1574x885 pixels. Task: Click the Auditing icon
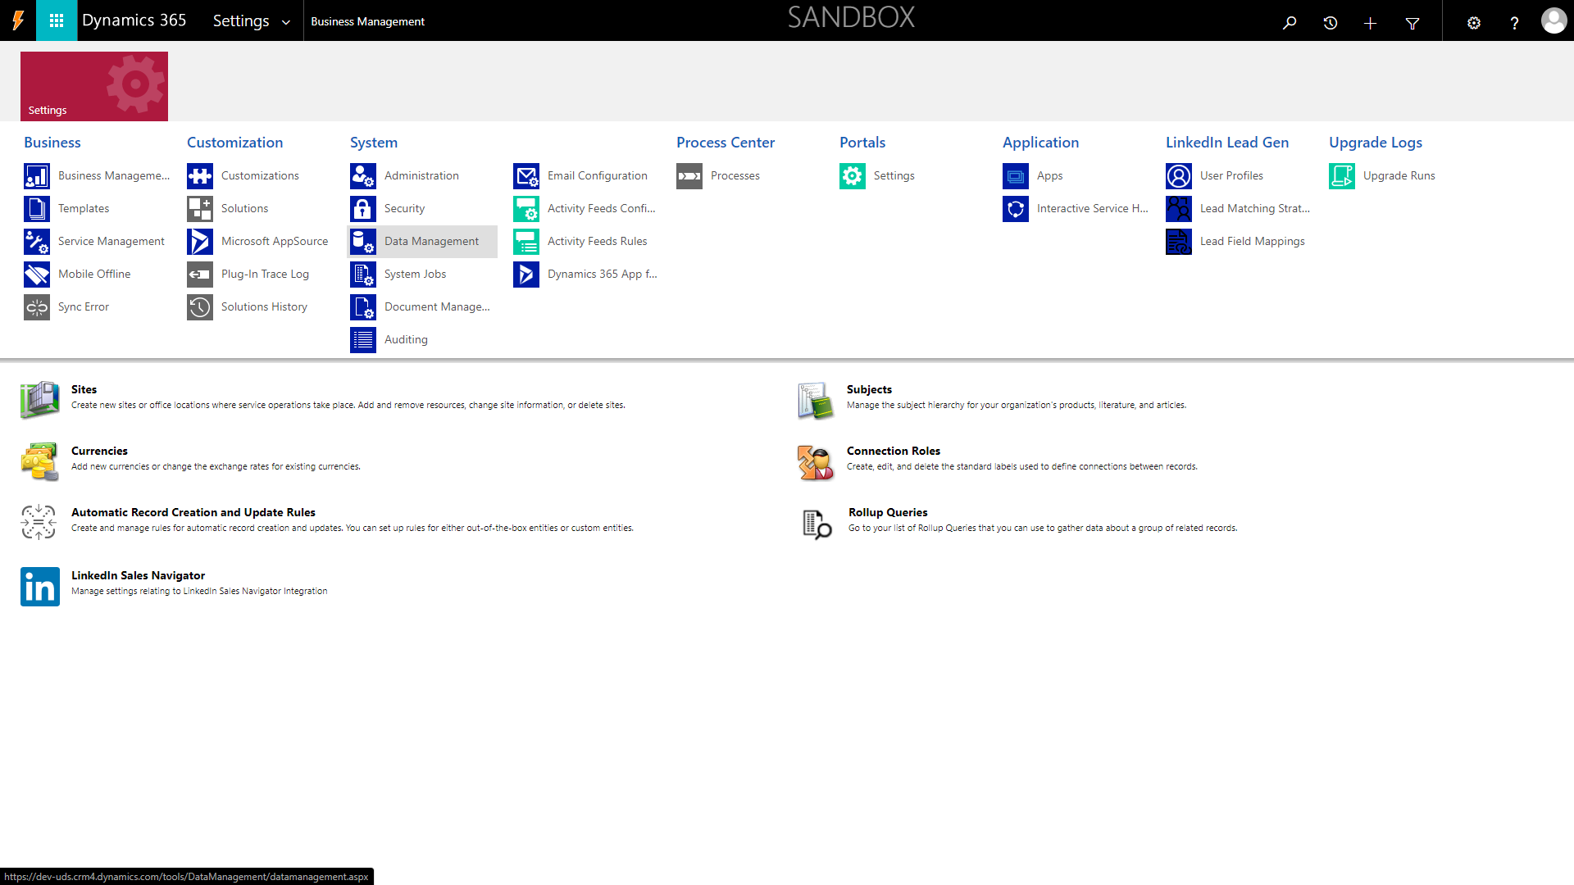click(363, 340)
